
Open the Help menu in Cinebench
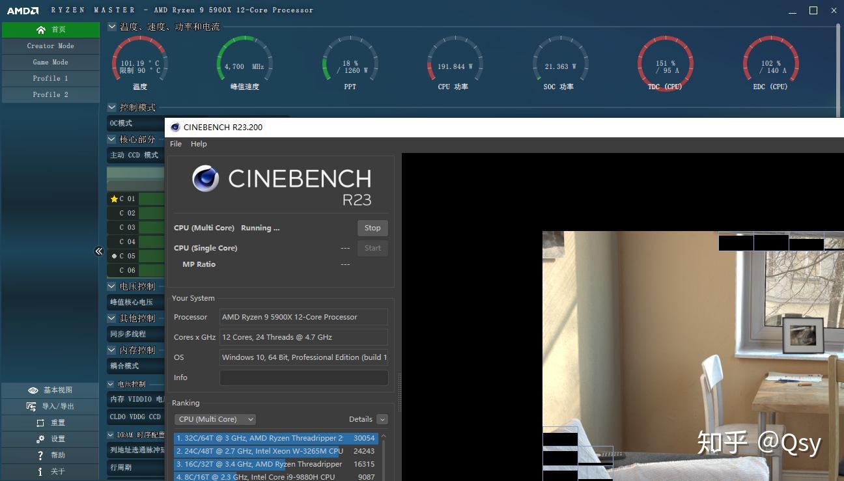click(x=199, y=144)
